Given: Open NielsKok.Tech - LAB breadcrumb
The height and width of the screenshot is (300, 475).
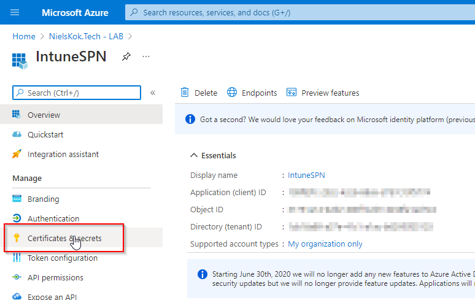Looking at the screenshot, I should pyautogui.click(x=86, y=36).
